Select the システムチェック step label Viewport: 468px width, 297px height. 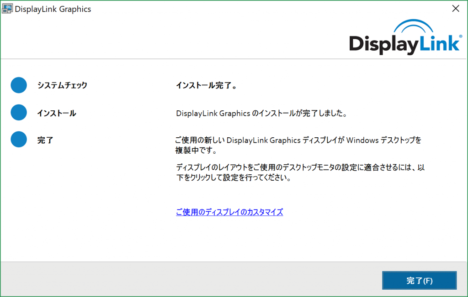click(62, 85)
